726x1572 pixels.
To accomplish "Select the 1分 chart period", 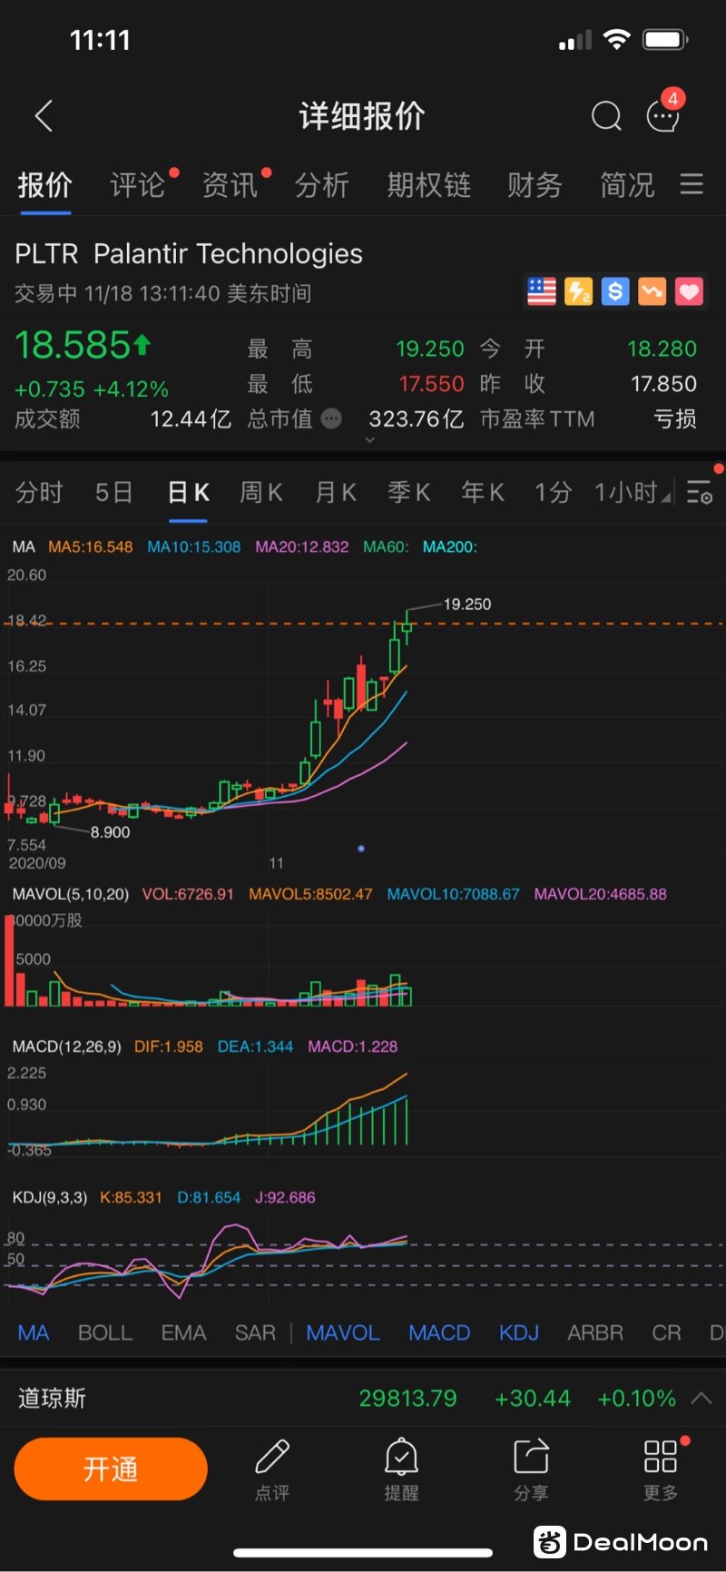I will coord(553,492).
